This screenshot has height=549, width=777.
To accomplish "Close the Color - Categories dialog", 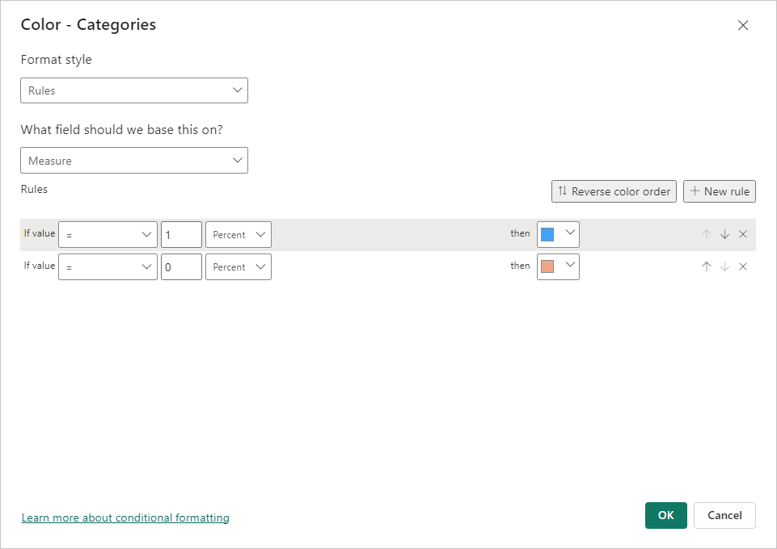I will pos(742,25).
